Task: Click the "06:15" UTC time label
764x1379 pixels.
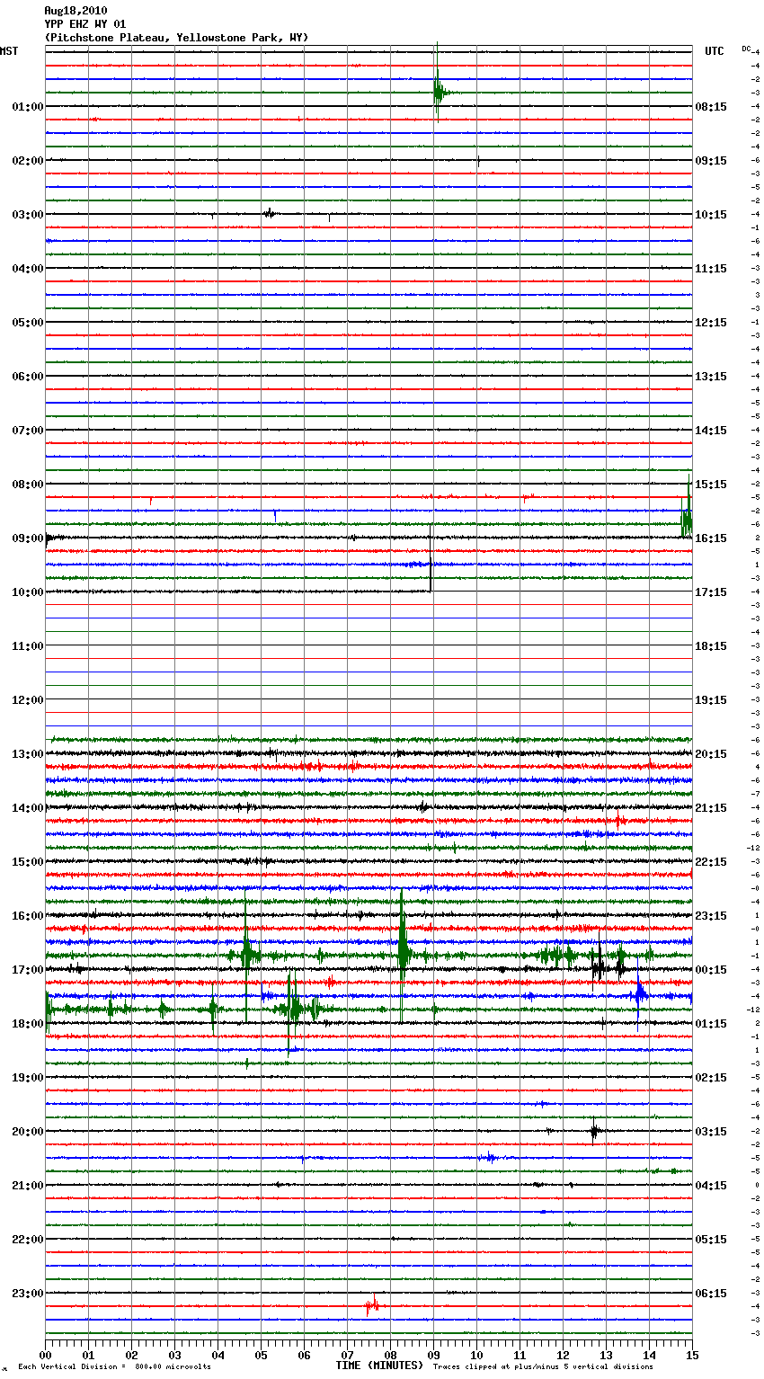Action: click(711, 1294)
